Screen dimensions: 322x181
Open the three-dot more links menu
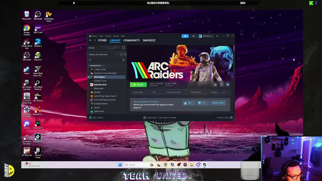[x=224, y=92]
